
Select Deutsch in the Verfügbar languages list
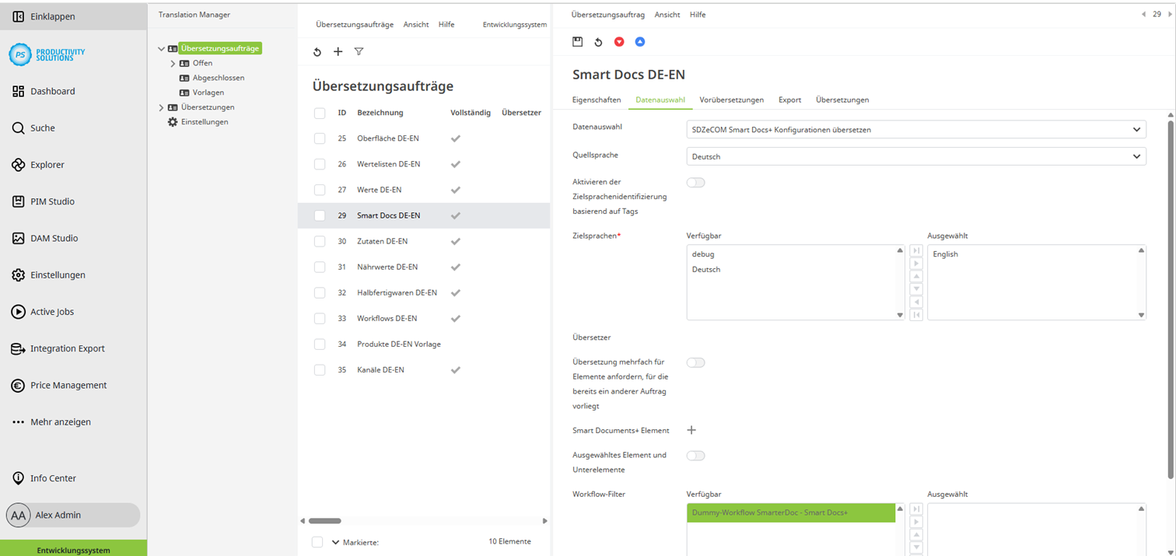(708, 268)
